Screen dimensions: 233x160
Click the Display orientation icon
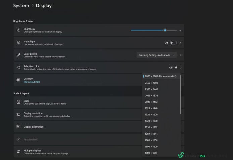(18, 127)
